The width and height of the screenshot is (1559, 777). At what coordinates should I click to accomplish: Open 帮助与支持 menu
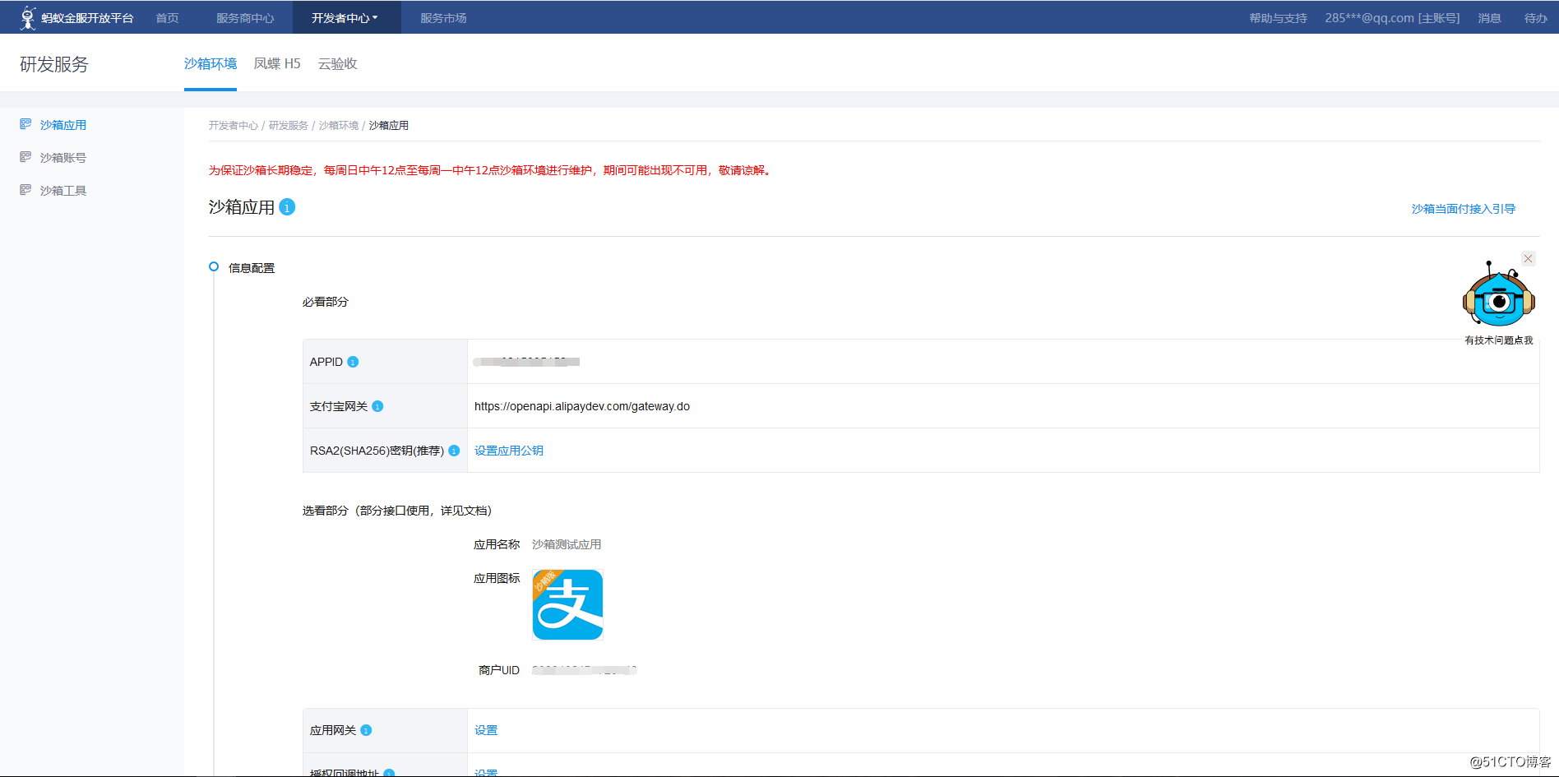[x=1278, y=17]
